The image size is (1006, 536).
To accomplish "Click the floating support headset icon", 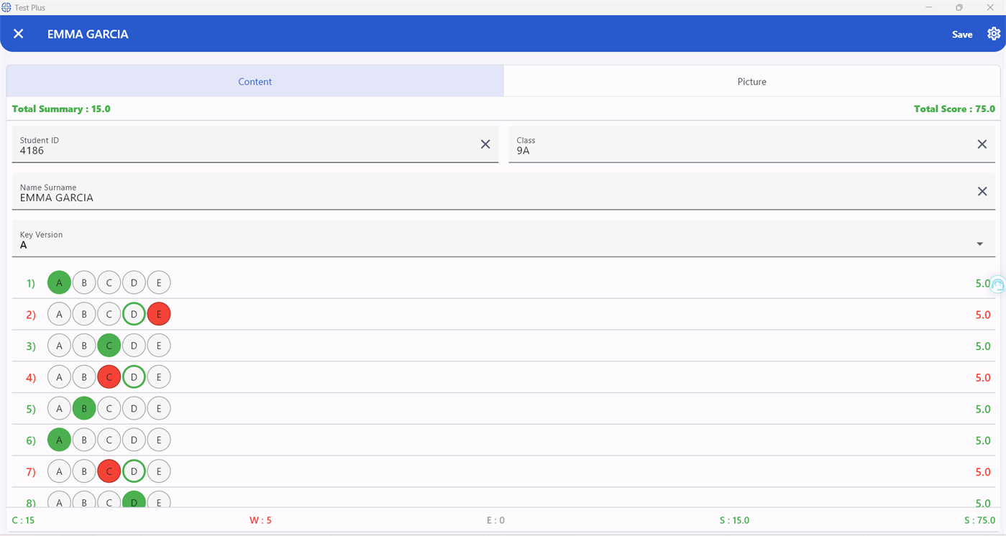I will (x=997, y=285).
